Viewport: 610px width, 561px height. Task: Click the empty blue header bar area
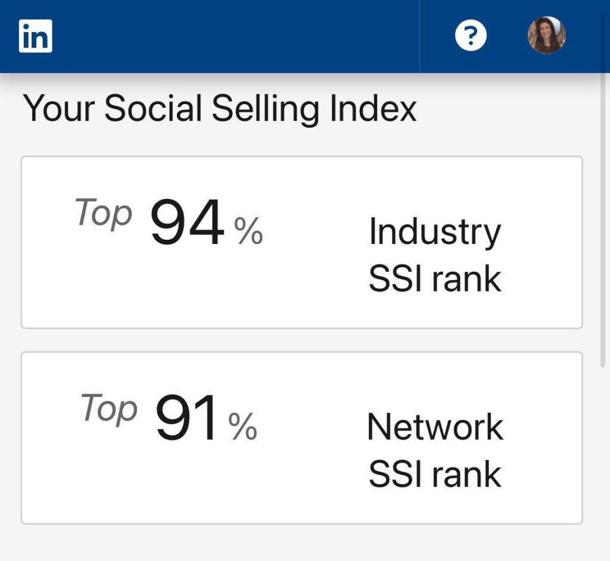[x=238, y=36]
